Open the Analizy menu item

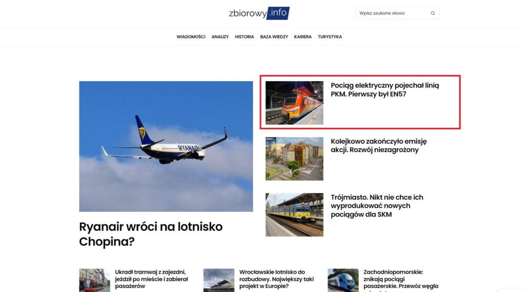[220, 37]
